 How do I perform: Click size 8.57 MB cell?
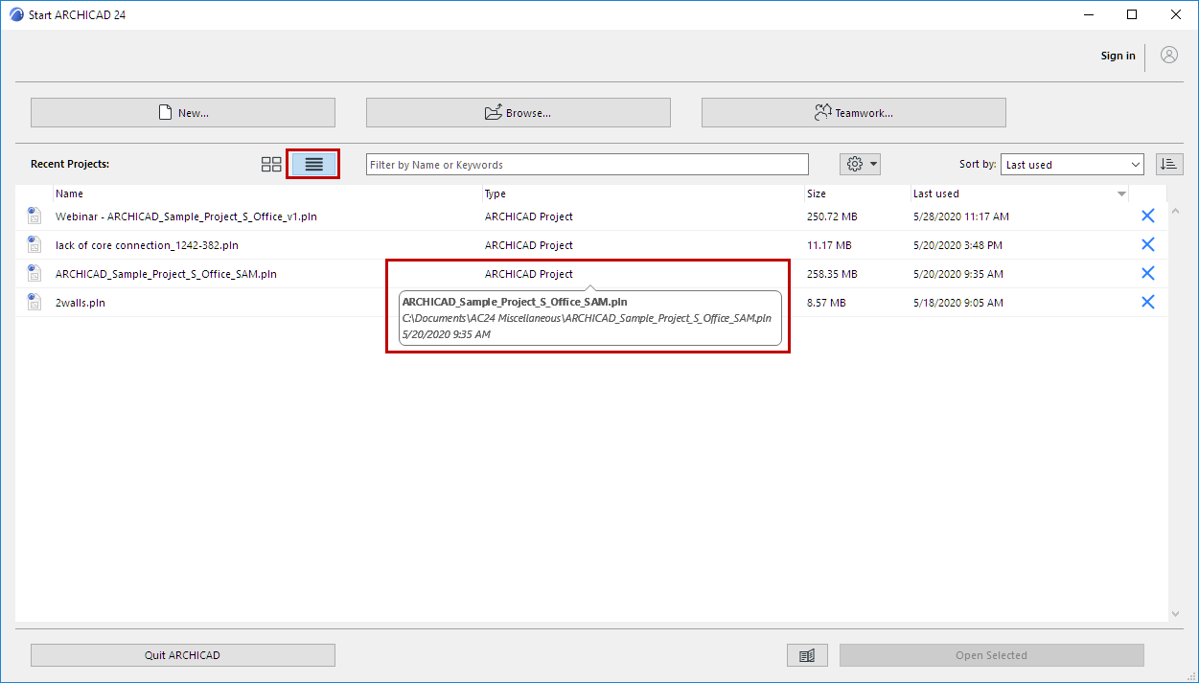[x=826, y=303]
